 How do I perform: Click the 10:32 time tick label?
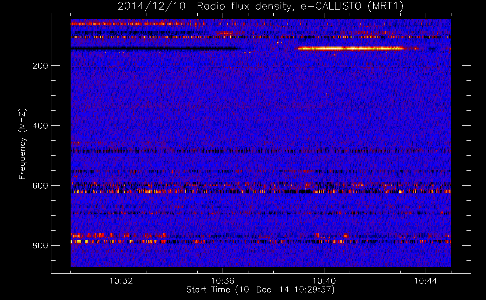click(121, 281)
